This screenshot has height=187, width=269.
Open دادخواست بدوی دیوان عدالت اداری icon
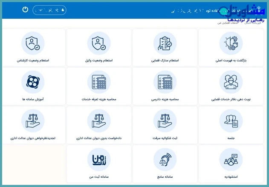pos(99,121)
